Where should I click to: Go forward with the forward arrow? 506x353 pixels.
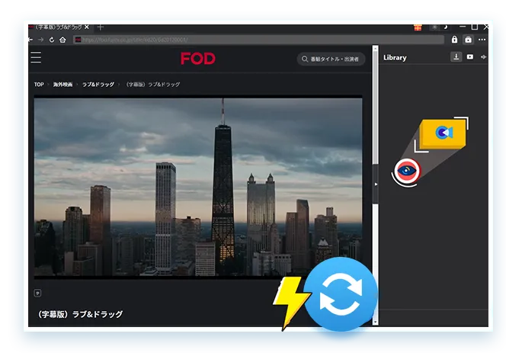(x=40, y=40)
